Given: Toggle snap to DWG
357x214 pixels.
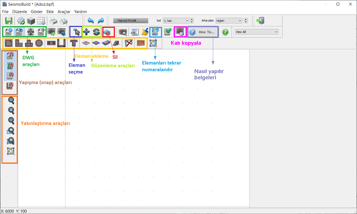Looking at the screenshot, I should pyautogui.click(x=10, y=56).
